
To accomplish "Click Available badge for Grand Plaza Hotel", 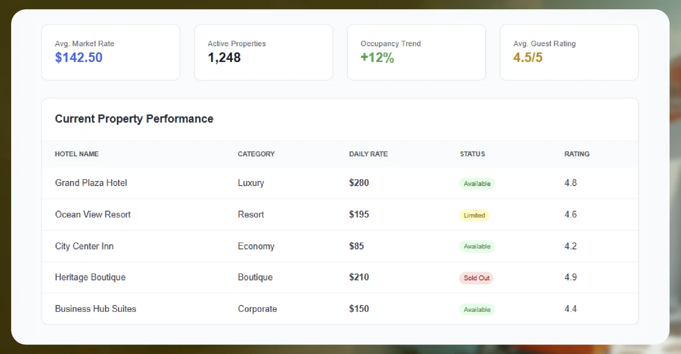I will point(477,184).
